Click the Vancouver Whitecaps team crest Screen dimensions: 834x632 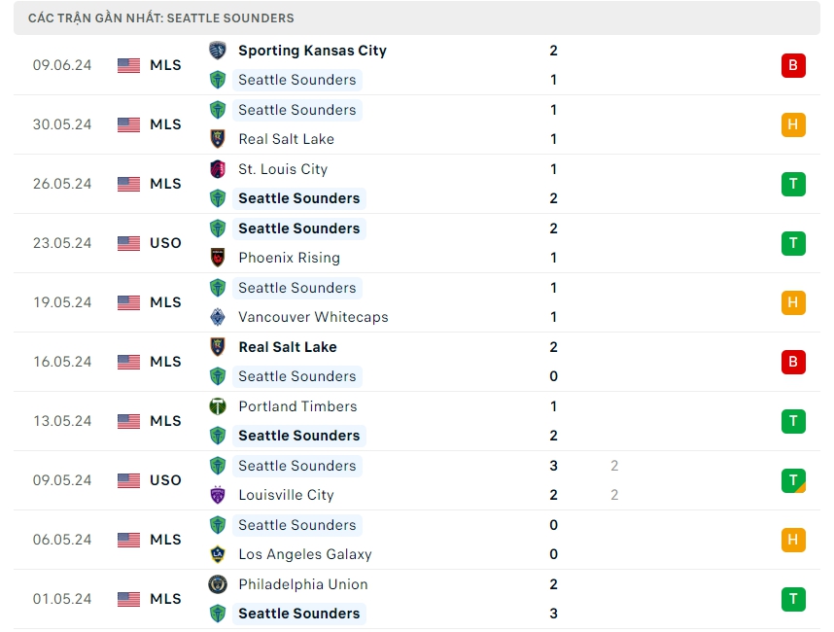coord(218,317)
